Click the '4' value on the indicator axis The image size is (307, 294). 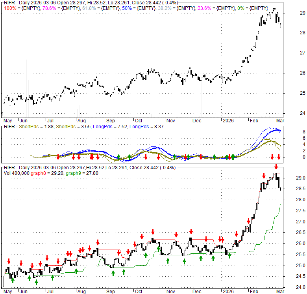[304, 144]
